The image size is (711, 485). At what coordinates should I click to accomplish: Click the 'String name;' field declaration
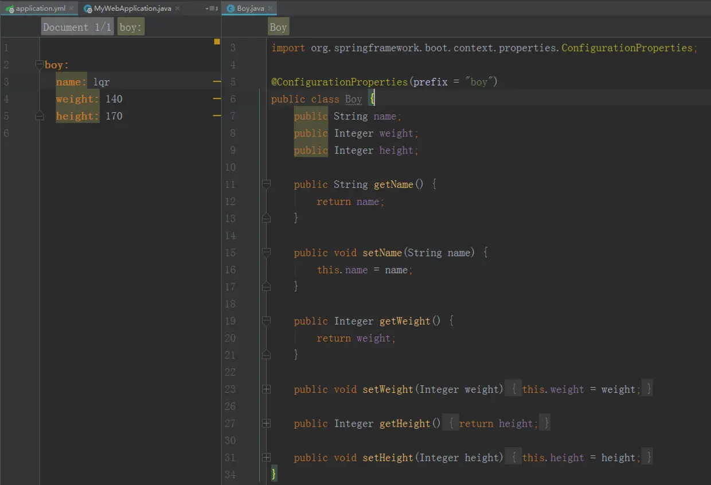[368, 116]
